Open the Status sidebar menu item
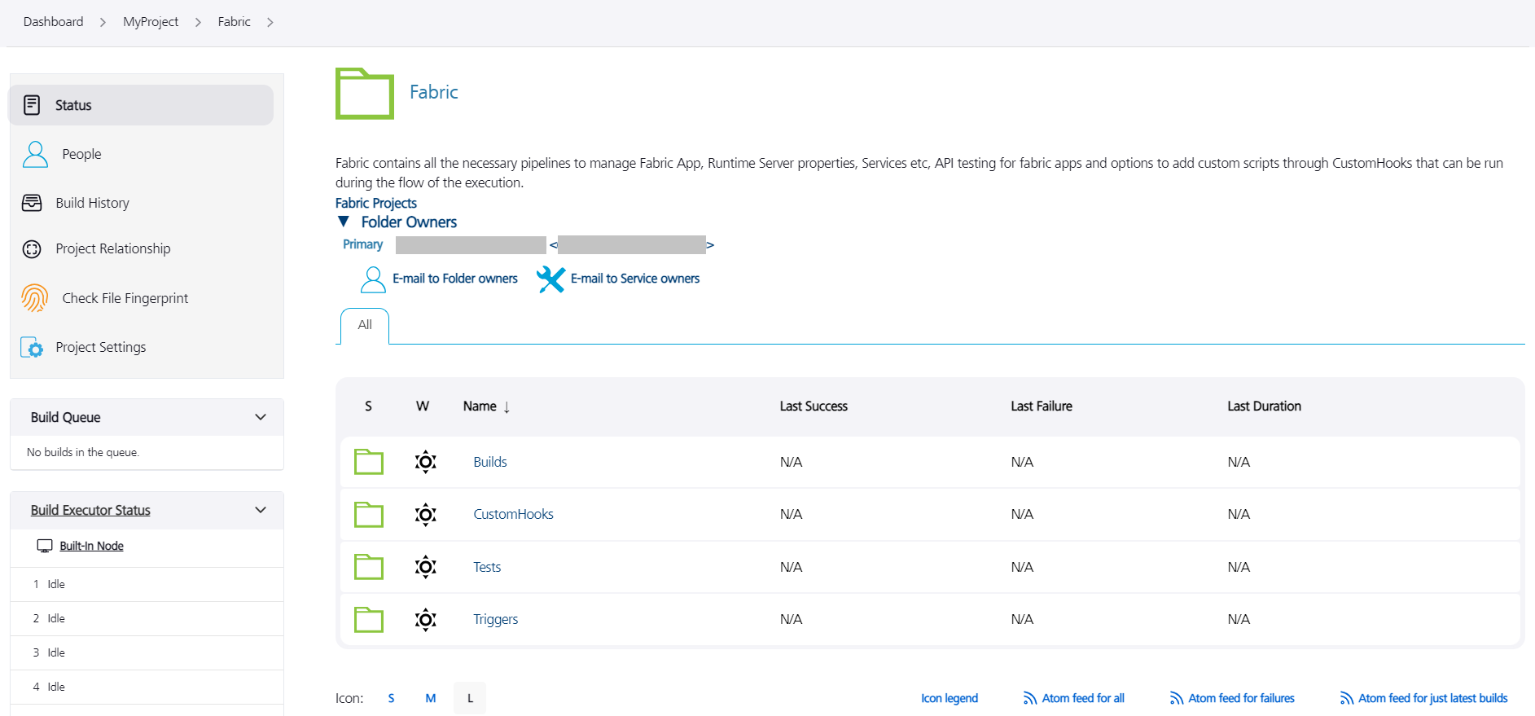1535x716 pixels. [73, 105]
